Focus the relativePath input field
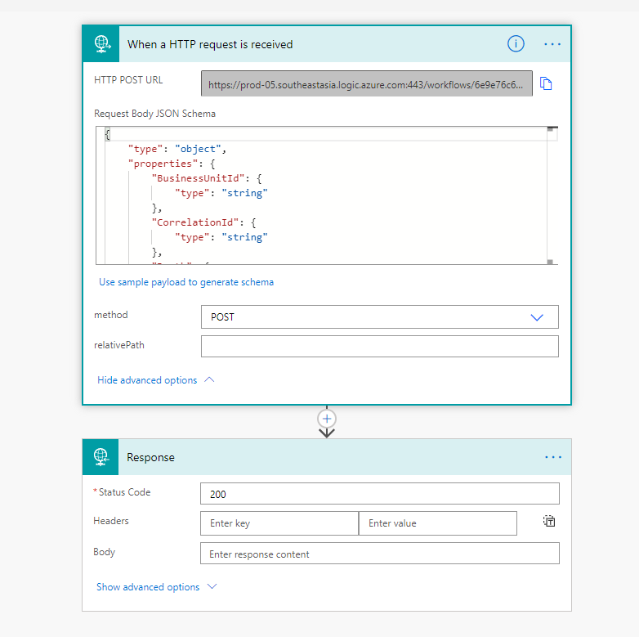This screenshot has width=639, height=637. tap(379, 346)
